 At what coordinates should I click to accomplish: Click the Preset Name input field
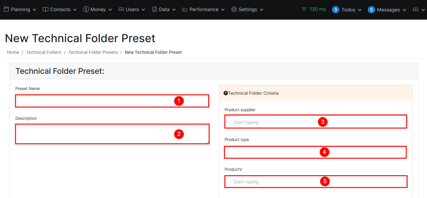[95, 101]
